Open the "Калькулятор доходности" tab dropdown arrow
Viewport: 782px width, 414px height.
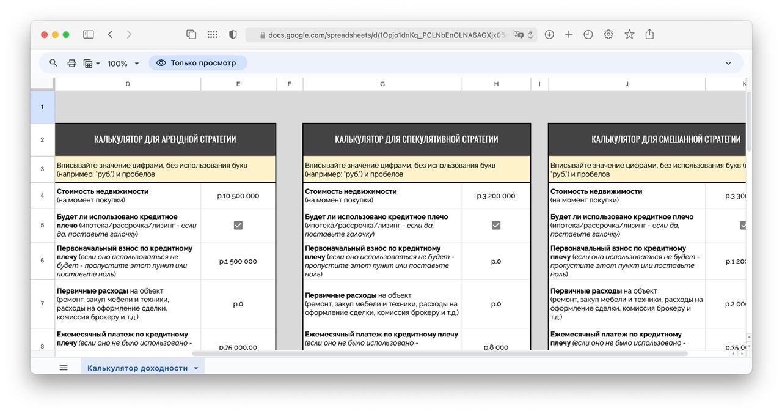coord(196,368)
